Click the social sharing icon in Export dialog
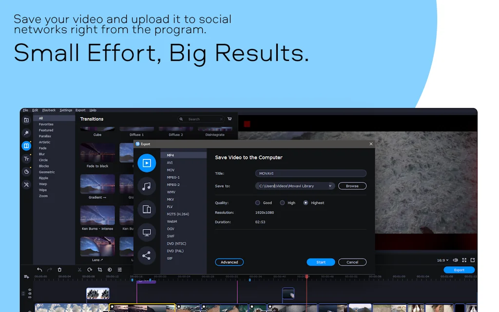499x312 pixels. click(x=147, y=255)
